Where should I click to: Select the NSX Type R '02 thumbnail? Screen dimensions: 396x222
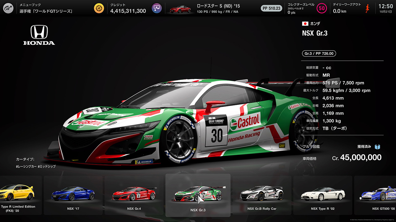[323, 195]
